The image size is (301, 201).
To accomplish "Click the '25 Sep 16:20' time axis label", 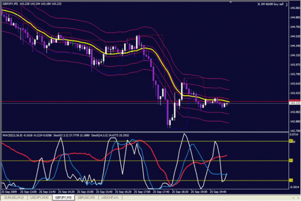I will [123, 191].
